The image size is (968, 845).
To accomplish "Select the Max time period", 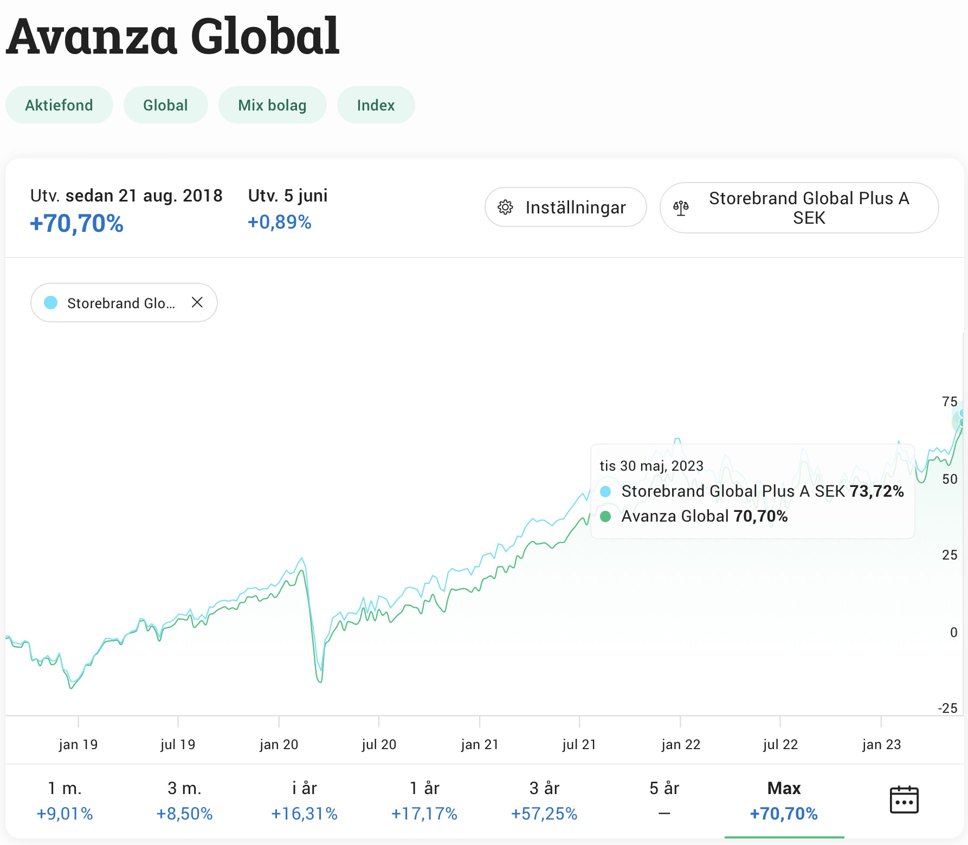I will coord(784,801).
